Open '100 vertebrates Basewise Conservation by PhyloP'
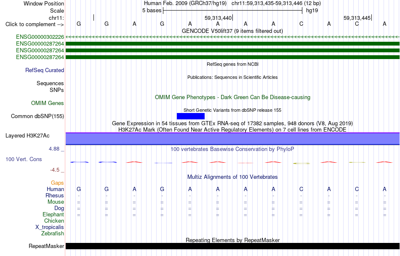Viewport: 400px width, 256px height. point(232,149)
